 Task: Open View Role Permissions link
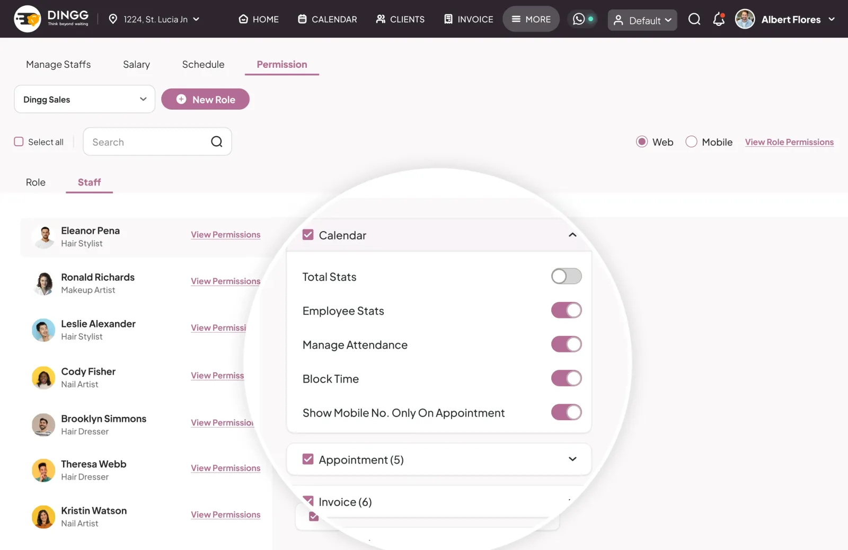click(789, 142)
